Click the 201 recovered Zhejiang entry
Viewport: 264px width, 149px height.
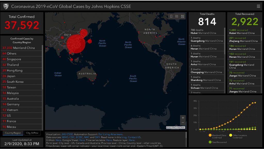pyautogui.click(x=244, y=39)
